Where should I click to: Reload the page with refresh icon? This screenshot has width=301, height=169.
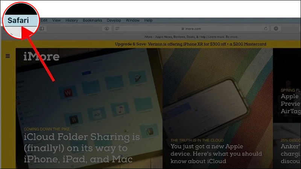tap(266, 29)
